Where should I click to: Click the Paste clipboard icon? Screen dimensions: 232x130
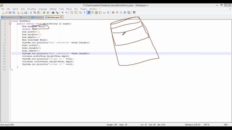pyautogui.click(x=39, y=13)
